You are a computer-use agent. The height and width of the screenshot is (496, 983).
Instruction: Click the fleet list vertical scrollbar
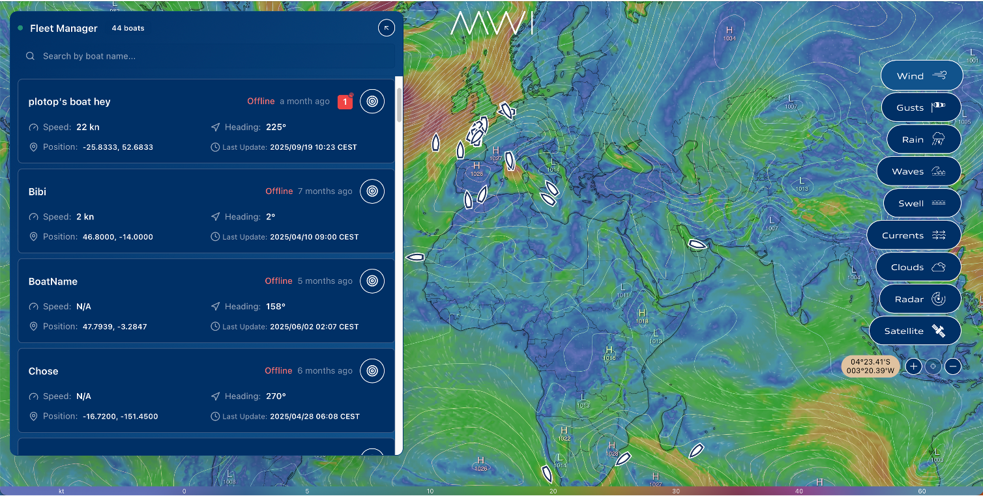399,104
